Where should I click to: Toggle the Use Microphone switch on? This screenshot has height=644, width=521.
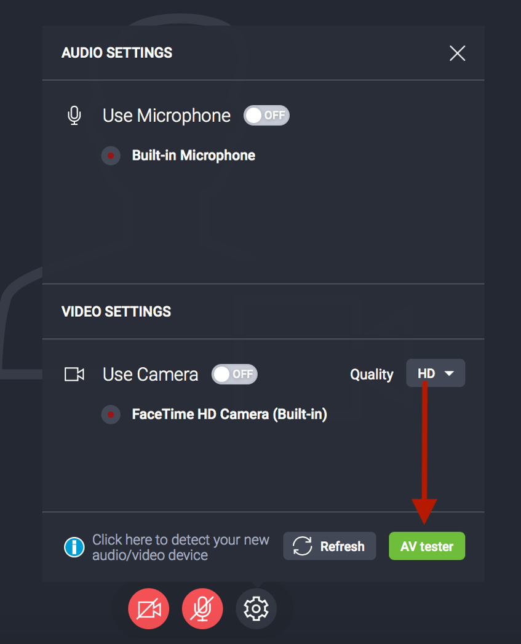[266, 116]
